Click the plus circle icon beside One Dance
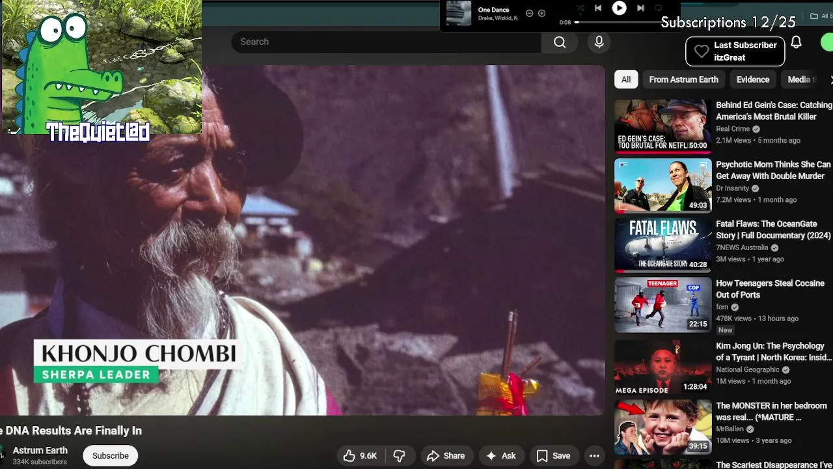This screenshot has width=833, height=469. tap(541, 13)
